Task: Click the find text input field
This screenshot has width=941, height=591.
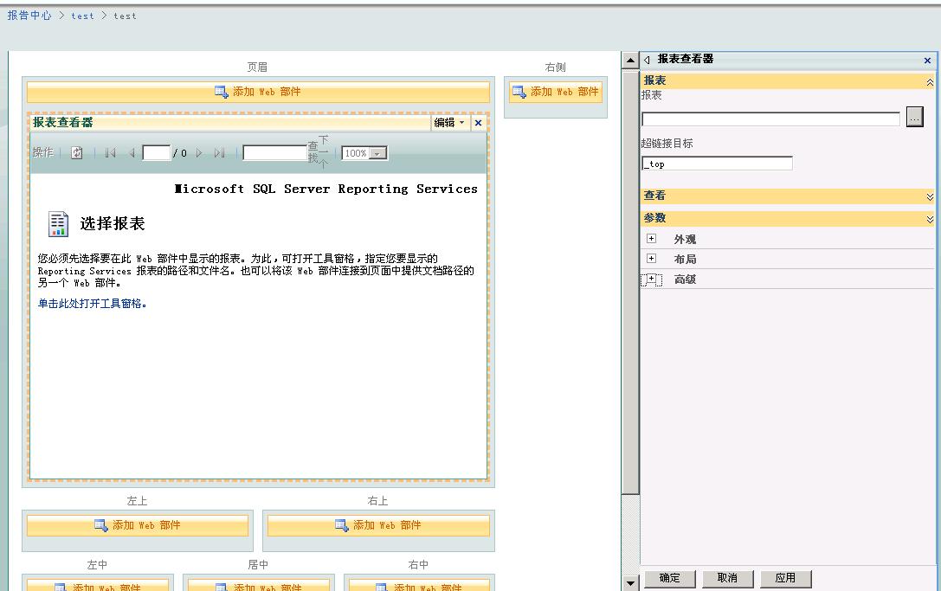Action: [x=275, y=153]
